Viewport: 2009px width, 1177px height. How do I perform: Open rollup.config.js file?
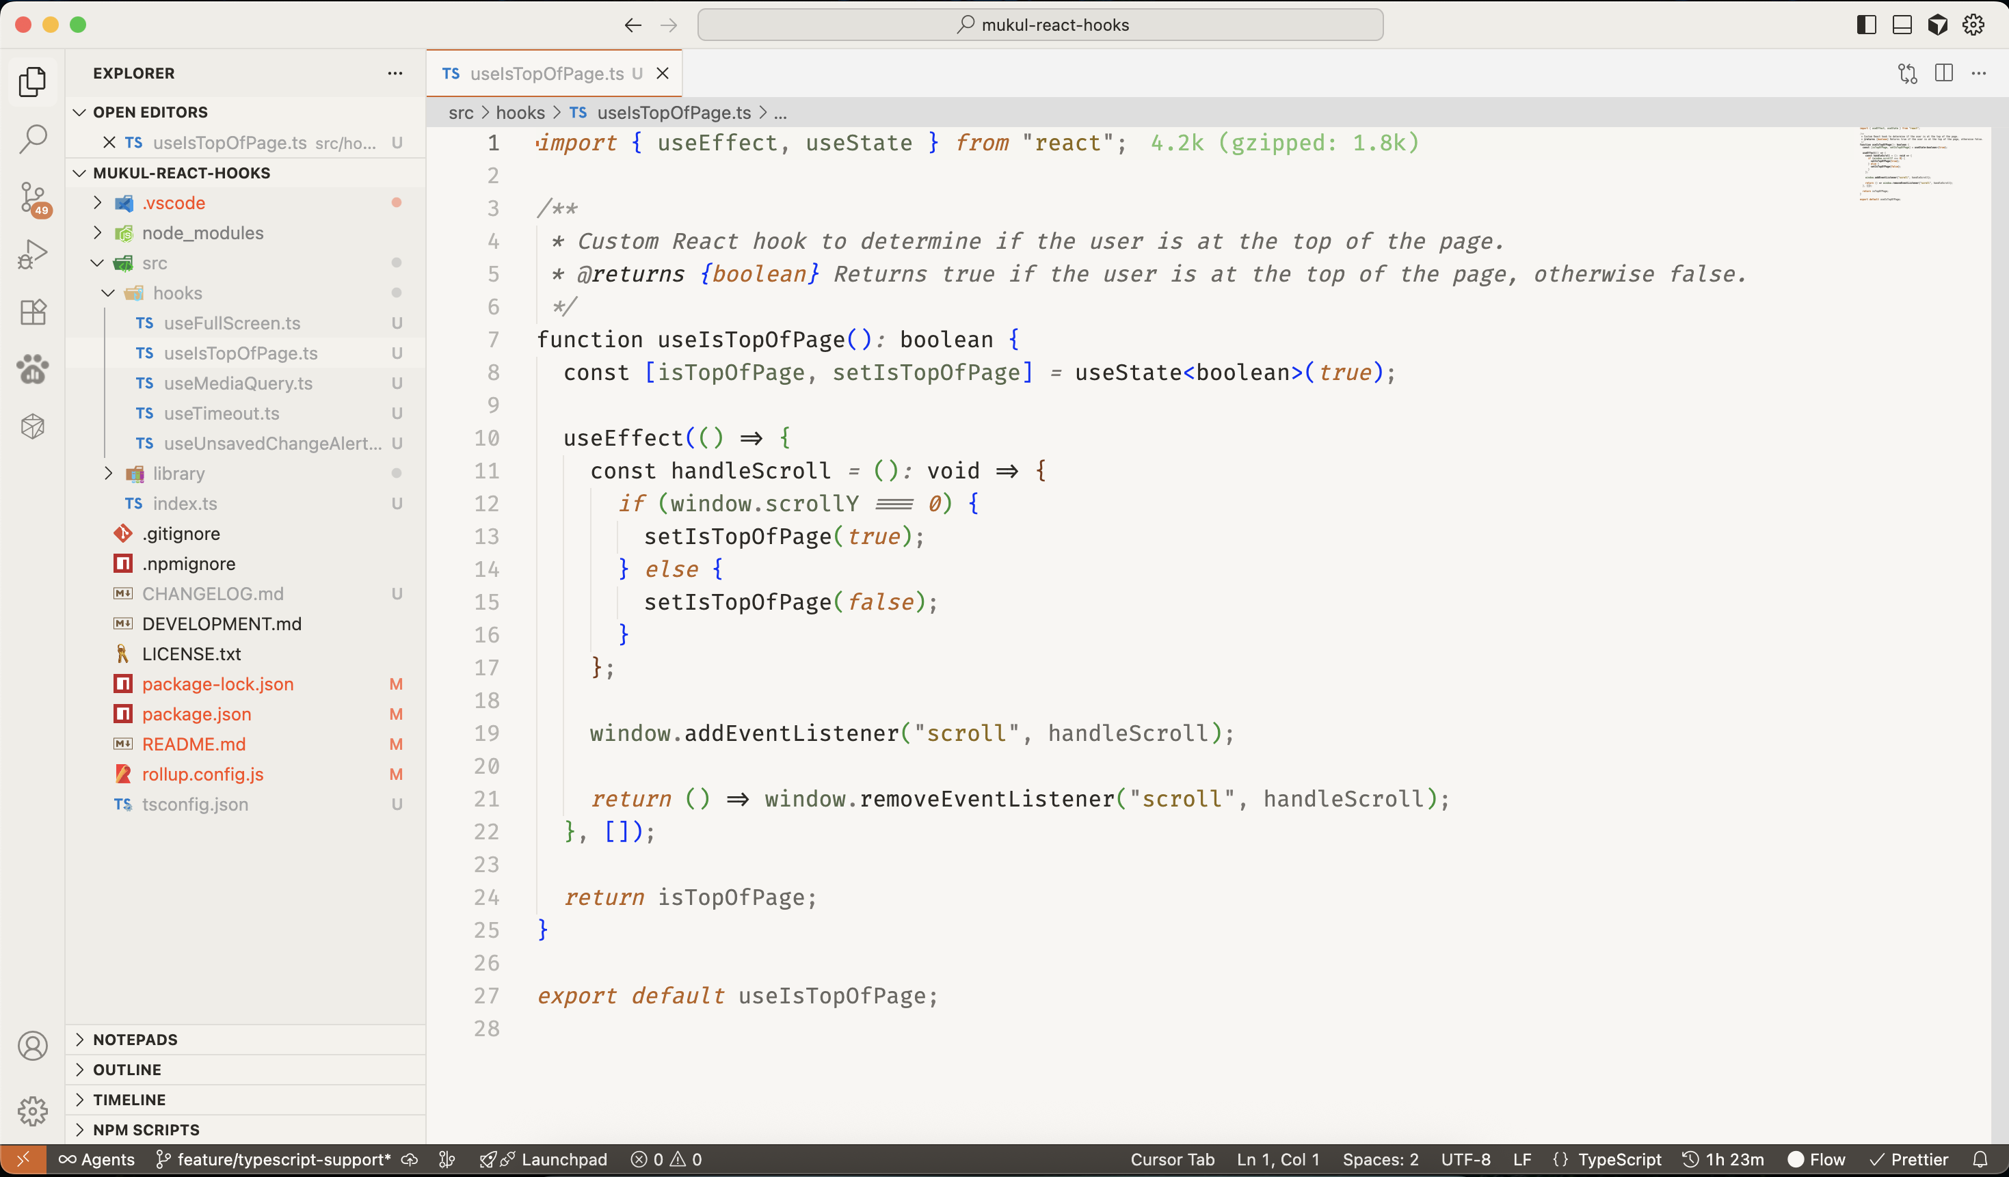tap(245, 774)
